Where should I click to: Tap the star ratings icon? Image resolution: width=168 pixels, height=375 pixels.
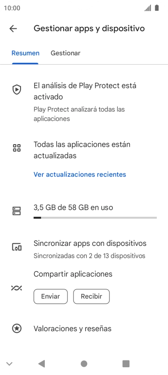(17, 328)
